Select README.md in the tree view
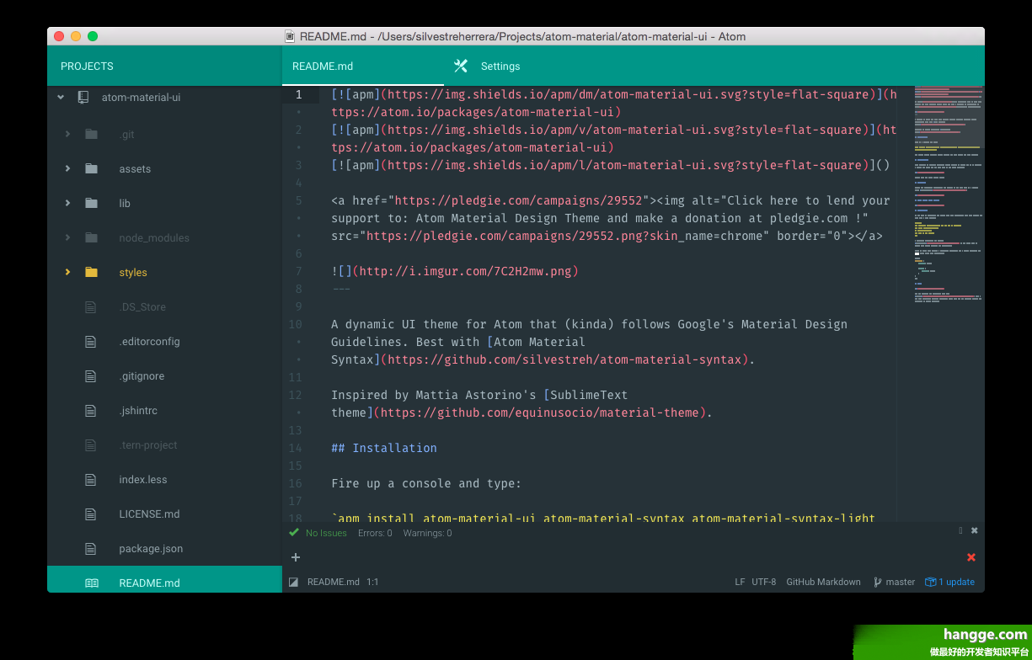Screen dimensions: 1032x660 pyautogui.click(x=164, y=580)
